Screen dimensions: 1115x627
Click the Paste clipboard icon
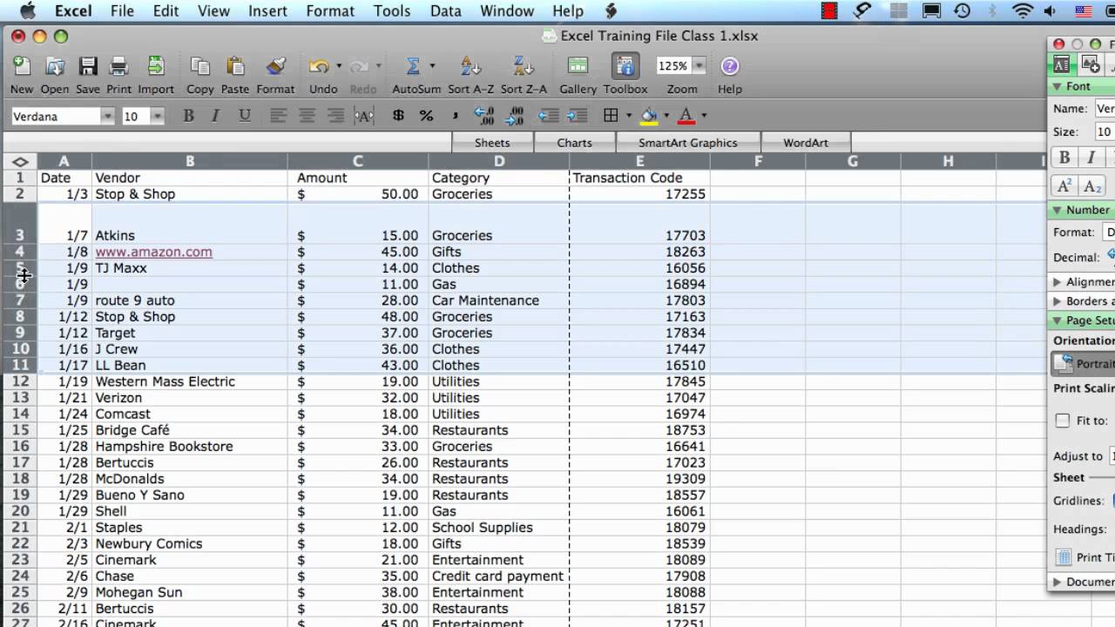click(x=235, y=66)
